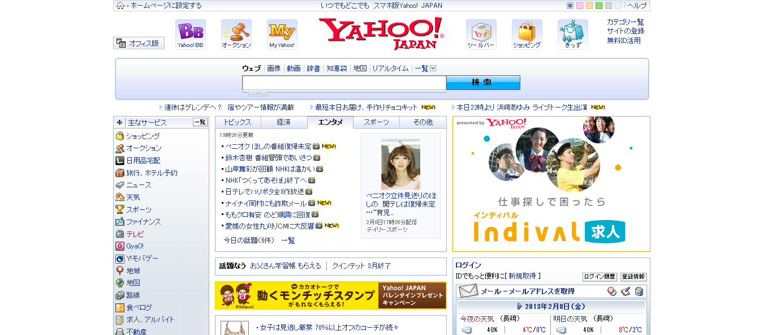Open headline 鈴木杏樹 番組冒頭であいさつ
The image size is (763, 335).
269,157
